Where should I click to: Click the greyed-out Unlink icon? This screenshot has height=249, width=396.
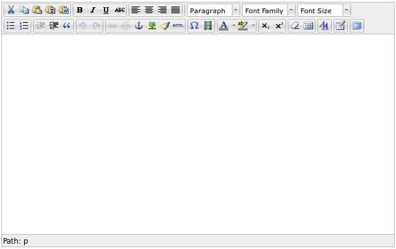pyautogui.click(x=125, y=26)
